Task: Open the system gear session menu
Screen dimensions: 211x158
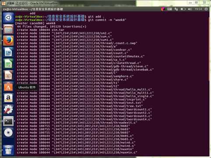Action: point(206,9)
